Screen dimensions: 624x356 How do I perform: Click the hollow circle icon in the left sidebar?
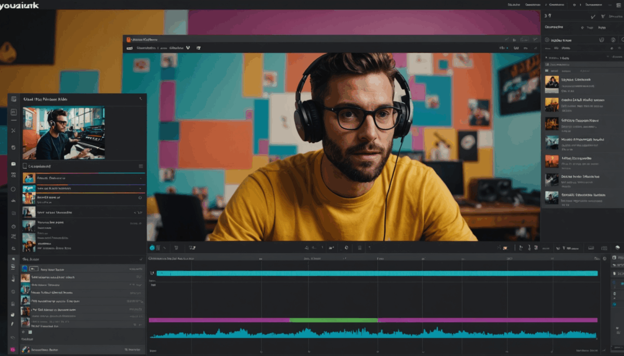tap(13, 189)
